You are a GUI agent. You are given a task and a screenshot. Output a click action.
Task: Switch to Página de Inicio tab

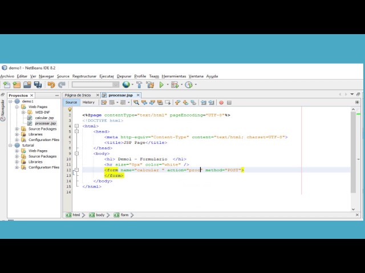(x=78, y=95)
